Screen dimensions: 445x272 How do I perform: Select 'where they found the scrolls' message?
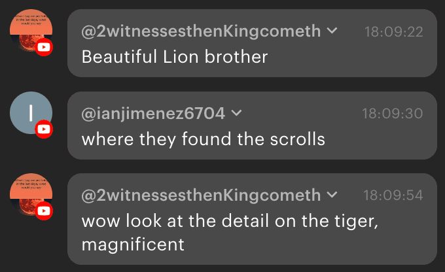click(x=203, y=139)
